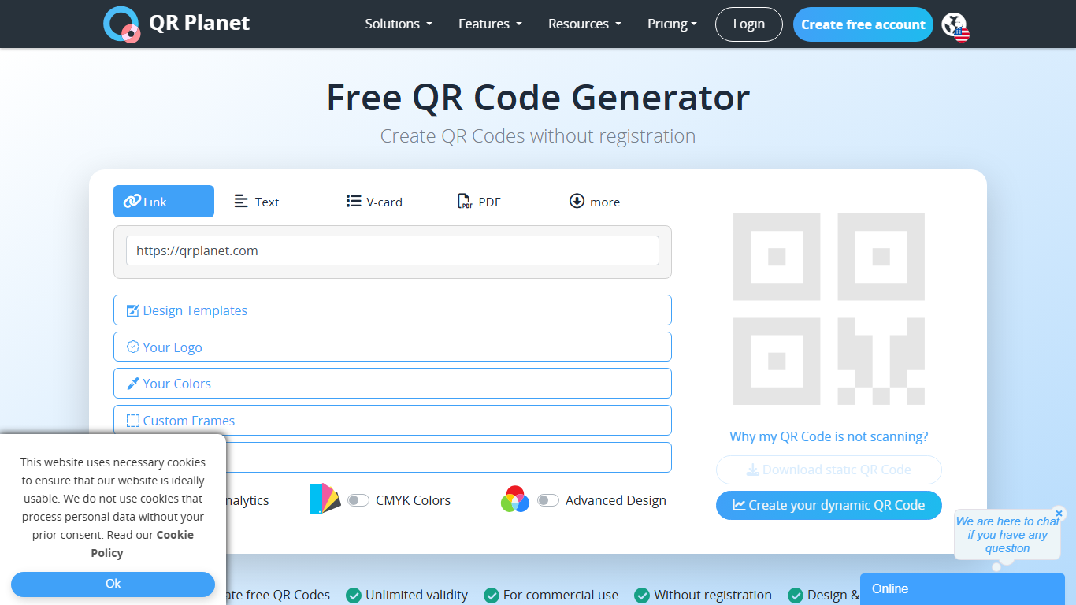Click the QR code preview image
Image resolution: width=1076 pixels, height=605 pixels.
pyautogui.click(x=829, y=309)
